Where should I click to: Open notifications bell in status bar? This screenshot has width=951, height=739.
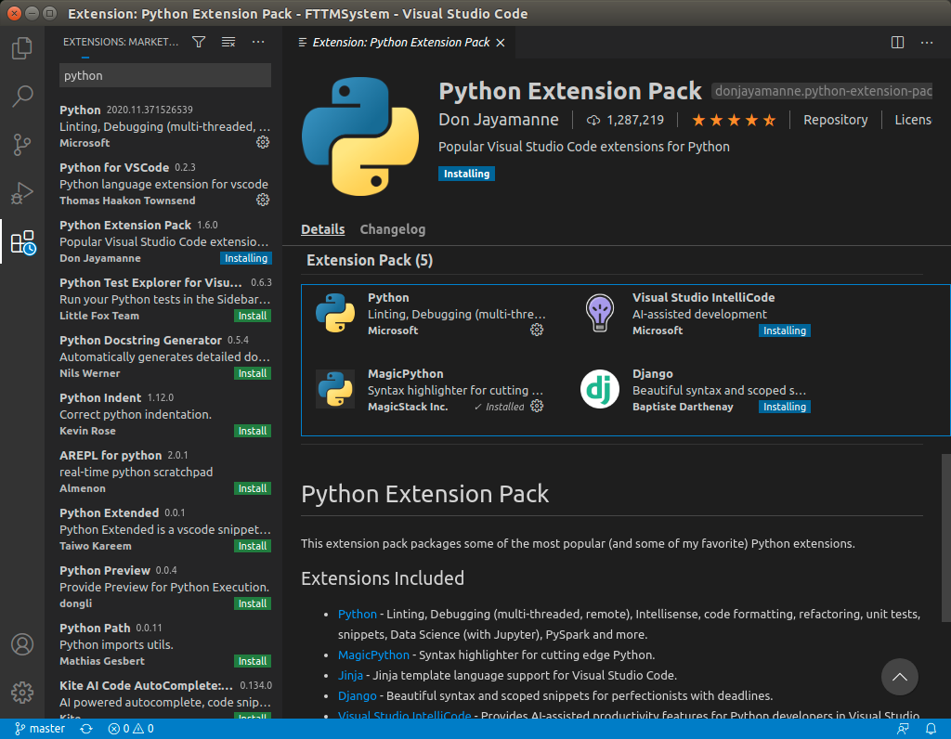[931, 729]
